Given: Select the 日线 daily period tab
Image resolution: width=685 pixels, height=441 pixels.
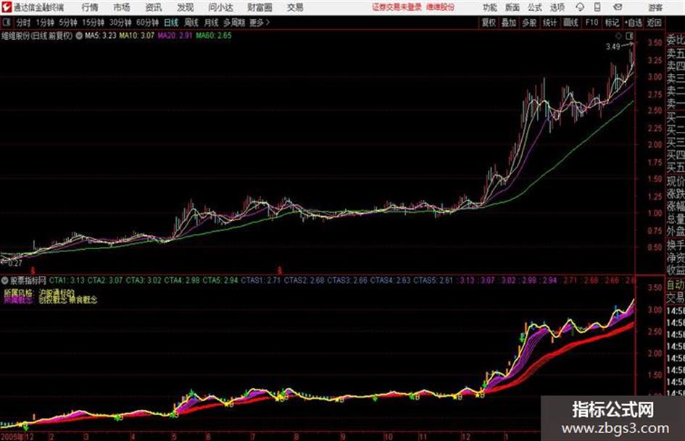Looking at the screenshot, I should (x=171, y=22).
